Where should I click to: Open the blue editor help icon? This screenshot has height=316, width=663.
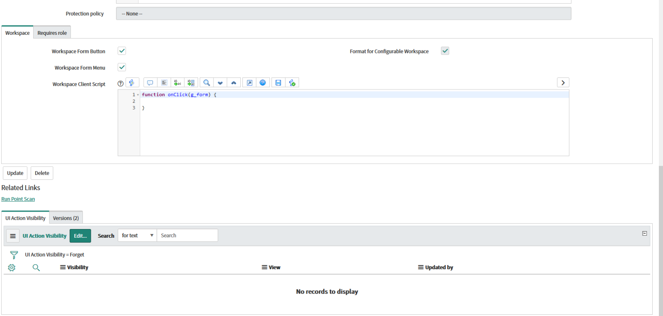[x=263, y=83]
